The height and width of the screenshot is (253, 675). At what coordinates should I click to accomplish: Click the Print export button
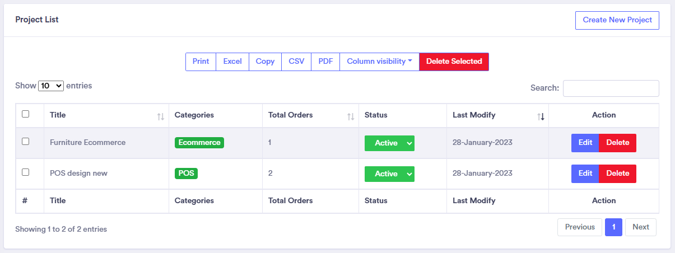pyautogui.click(x=201, y=62)
